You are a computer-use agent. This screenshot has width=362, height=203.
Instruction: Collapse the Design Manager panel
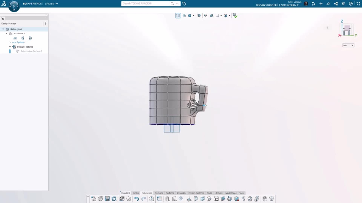(47, 15)
